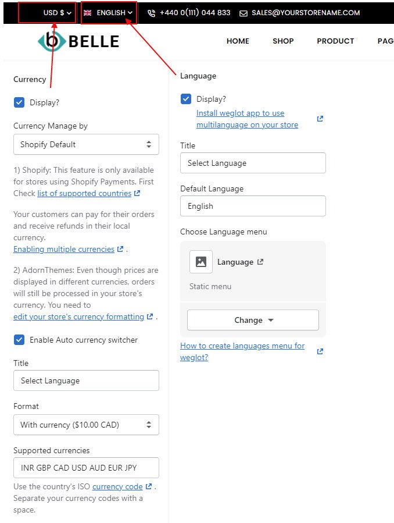Open the PRODUCT navigation menu
394x523 pixels.
click(335, 41)
